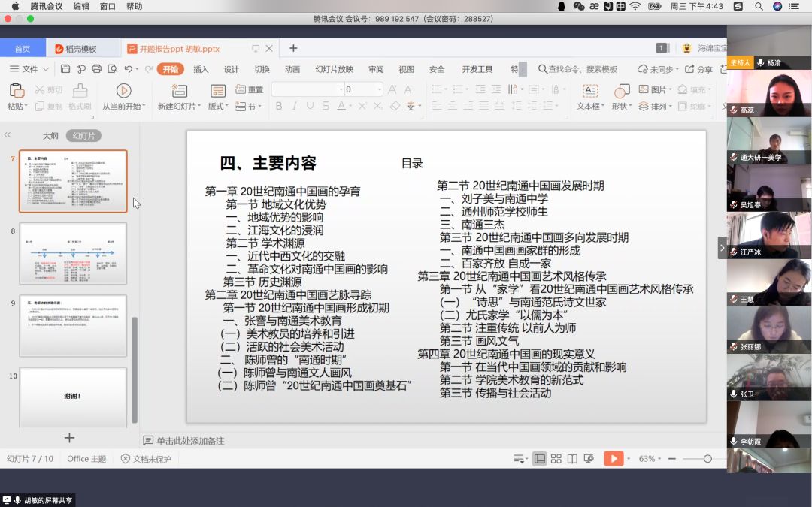Viewport: 812px width, 507px height.
Task: Select slide 8 thumbnail in panel
Action: pyautogui.click(x=73, y=253)
